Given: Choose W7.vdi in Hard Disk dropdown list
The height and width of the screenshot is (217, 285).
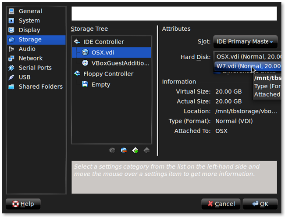Looking at the screenshot, I should tap(248, 66).
